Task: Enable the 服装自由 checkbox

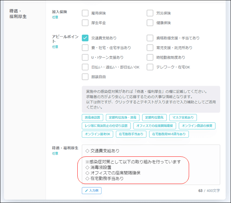Action: pyautogui.click(x=85, y=77)
